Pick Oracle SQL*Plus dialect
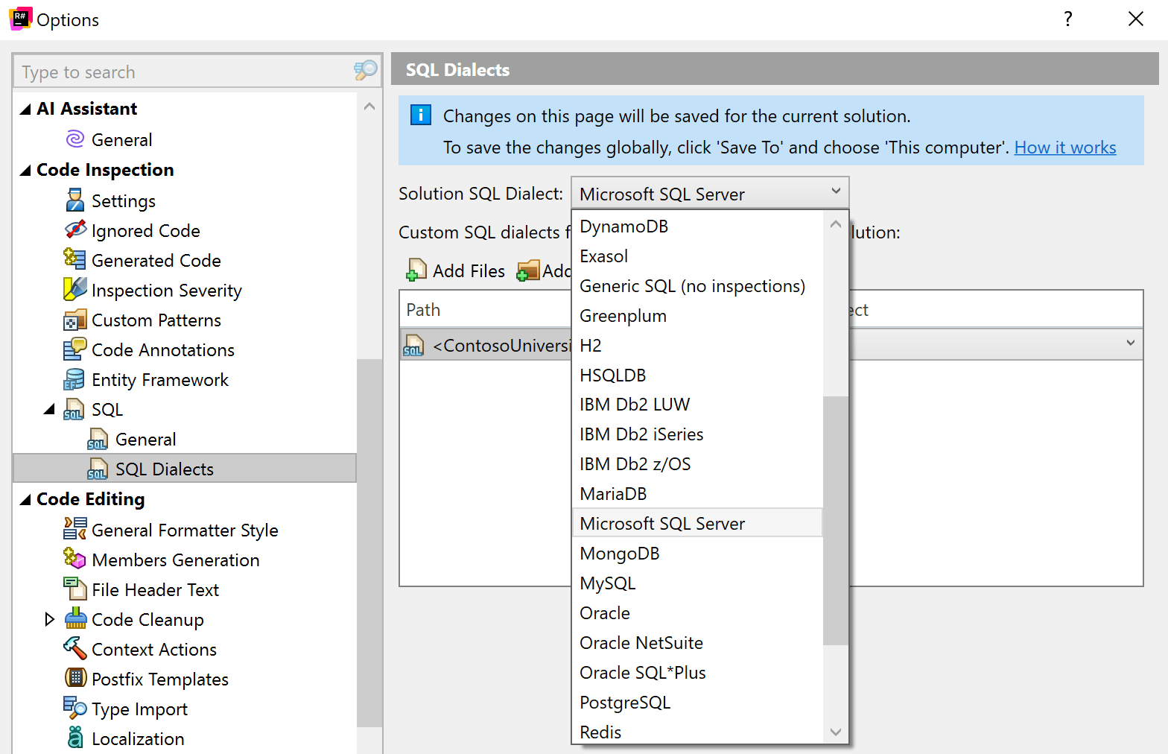 click(x=697, y=673)
